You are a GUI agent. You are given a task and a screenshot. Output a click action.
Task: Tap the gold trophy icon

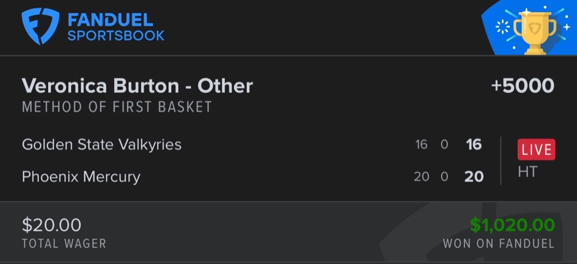tap(534, 30)
